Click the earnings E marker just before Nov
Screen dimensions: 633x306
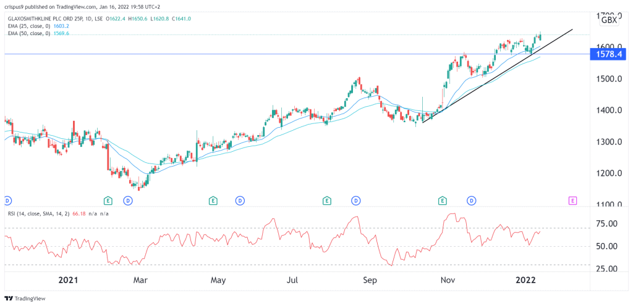tap(443, 200)
